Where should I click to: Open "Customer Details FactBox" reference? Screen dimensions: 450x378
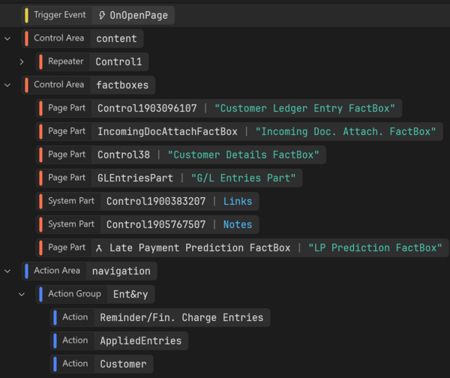tap(243, 155)
